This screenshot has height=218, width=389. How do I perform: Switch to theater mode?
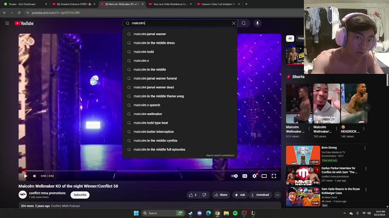coord(264,176)
